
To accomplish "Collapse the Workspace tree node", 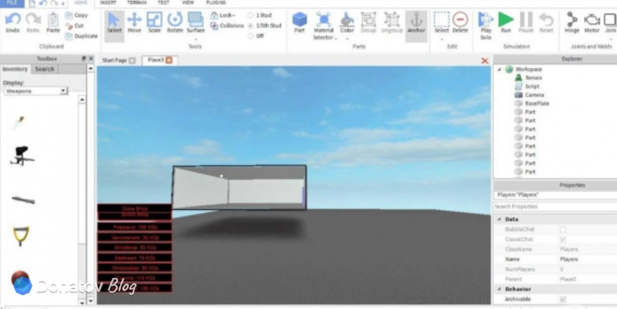I will click(499, 70).
